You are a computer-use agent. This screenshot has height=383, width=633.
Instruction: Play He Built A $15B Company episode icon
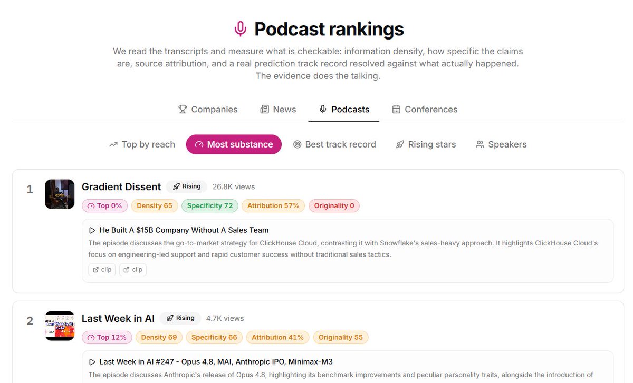point(92,230)
